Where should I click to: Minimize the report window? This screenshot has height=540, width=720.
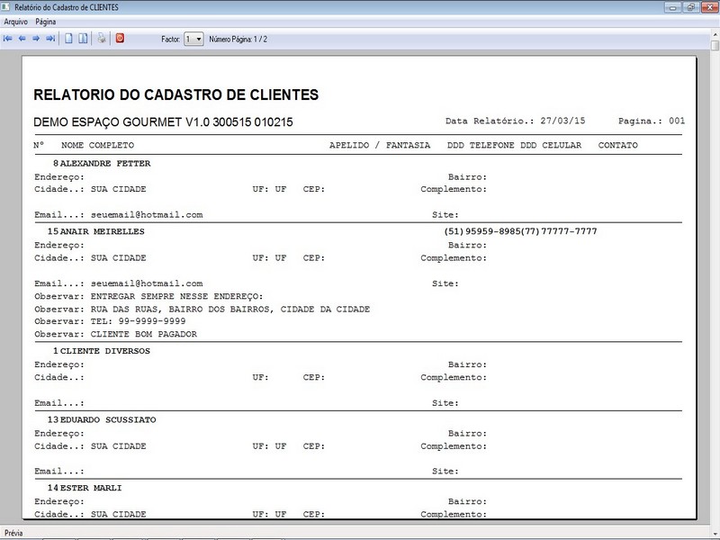pos(672,7)
